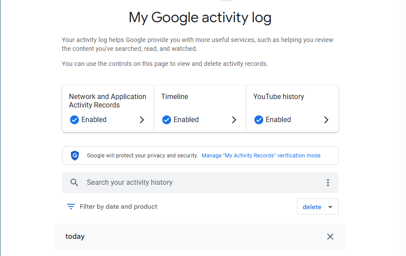Click the search magnifier icon

click(74, 182)
